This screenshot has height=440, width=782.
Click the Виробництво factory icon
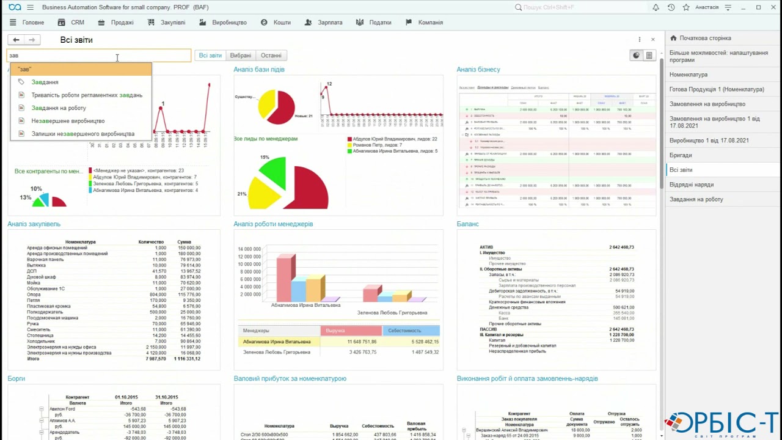point(203,23)
